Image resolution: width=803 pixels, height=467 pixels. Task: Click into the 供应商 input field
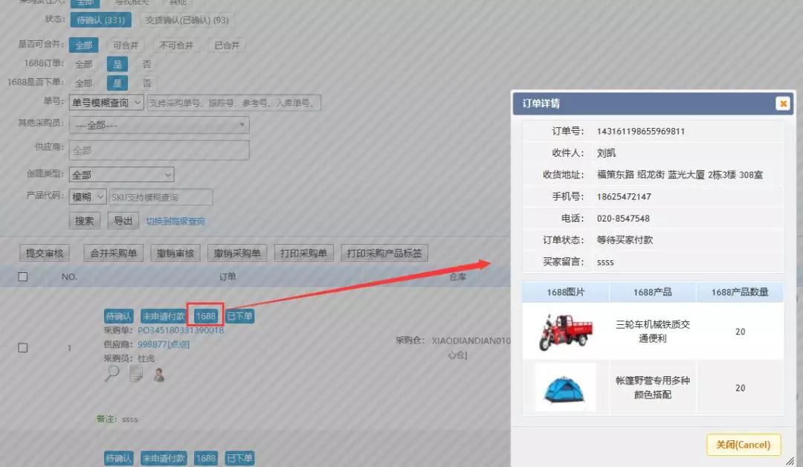(159, 150)
